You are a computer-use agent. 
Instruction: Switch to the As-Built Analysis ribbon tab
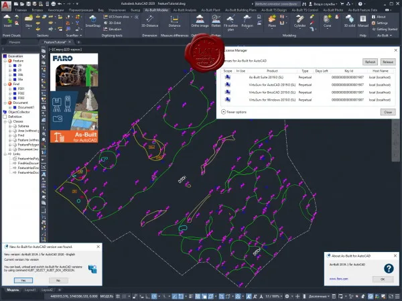185,10
